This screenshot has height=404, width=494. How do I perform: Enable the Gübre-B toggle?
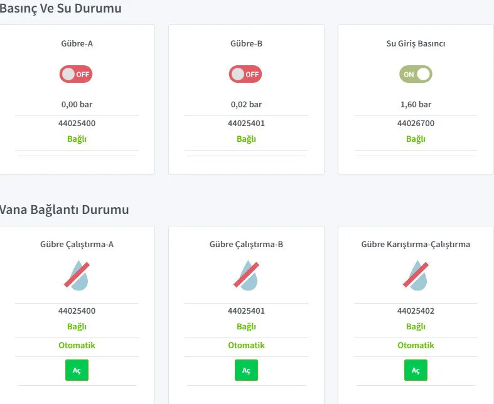point(245,74)
